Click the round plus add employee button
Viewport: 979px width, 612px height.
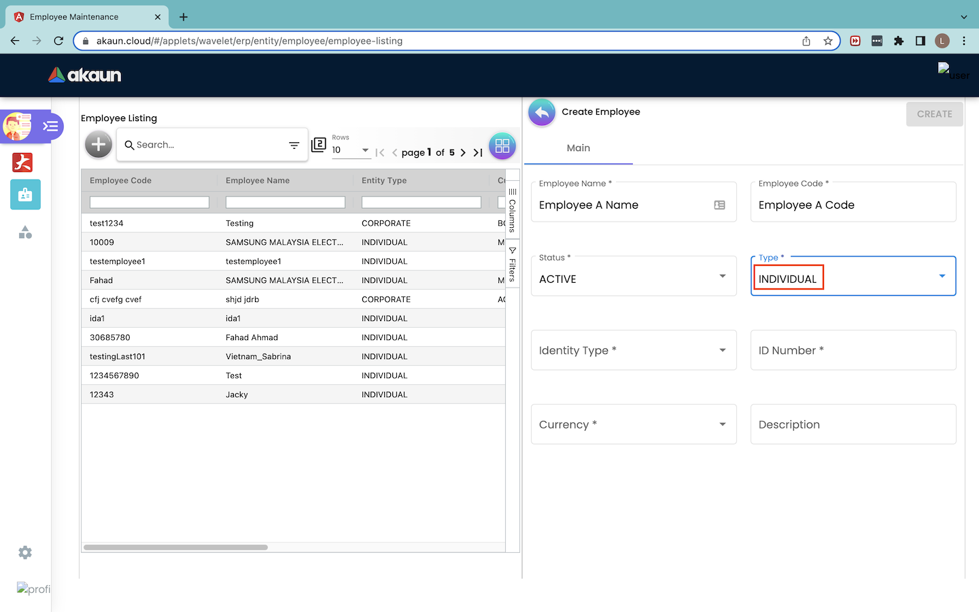click(x=99, y=145)
